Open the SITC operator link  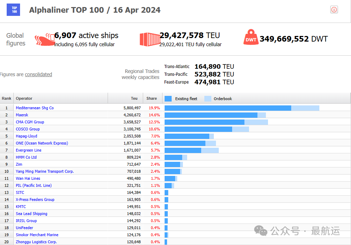(20, 192)
